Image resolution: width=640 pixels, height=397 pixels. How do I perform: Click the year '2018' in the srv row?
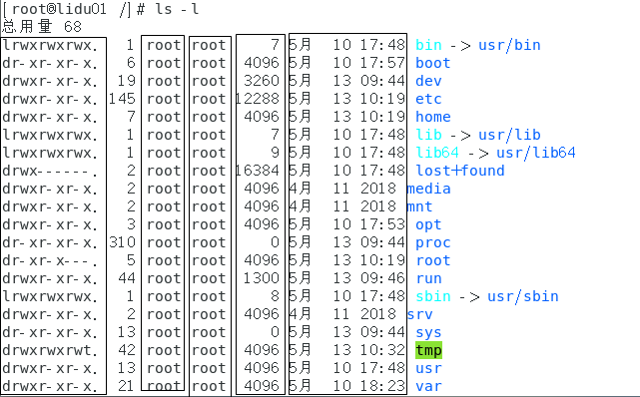[378, 314]
